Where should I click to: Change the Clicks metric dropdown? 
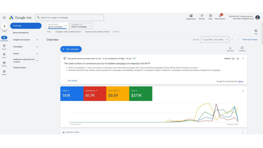point(66,91)
